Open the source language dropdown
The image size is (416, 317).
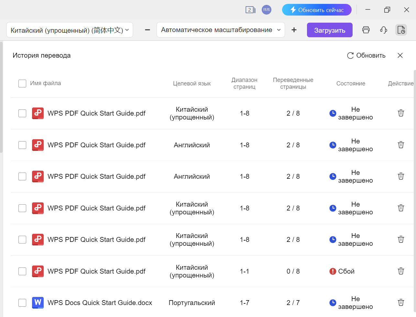[70, 29]
